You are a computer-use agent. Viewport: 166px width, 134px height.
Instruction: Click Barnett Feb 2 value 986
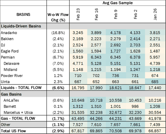(x=135, y=106)
